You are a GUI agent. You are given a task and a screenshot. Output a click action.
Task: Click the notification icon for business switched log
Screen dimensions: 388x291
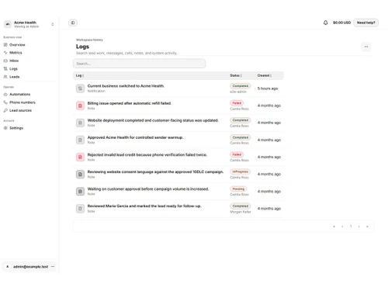coord(80,88)
